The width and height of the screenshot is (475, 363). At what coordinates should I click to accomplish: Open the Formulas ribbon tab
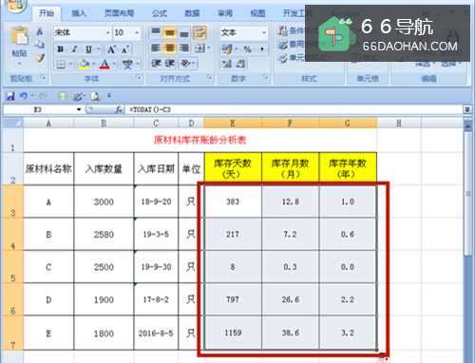click(160, 13)
